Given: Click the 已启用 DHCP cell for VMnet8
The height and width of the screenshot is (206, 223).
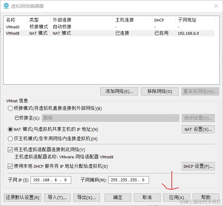Looking at the screenshot, I should [161, 33].
